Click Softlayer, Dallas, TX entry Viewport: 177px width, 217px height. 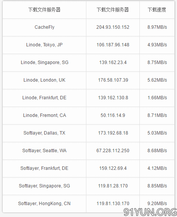(45, 133)
